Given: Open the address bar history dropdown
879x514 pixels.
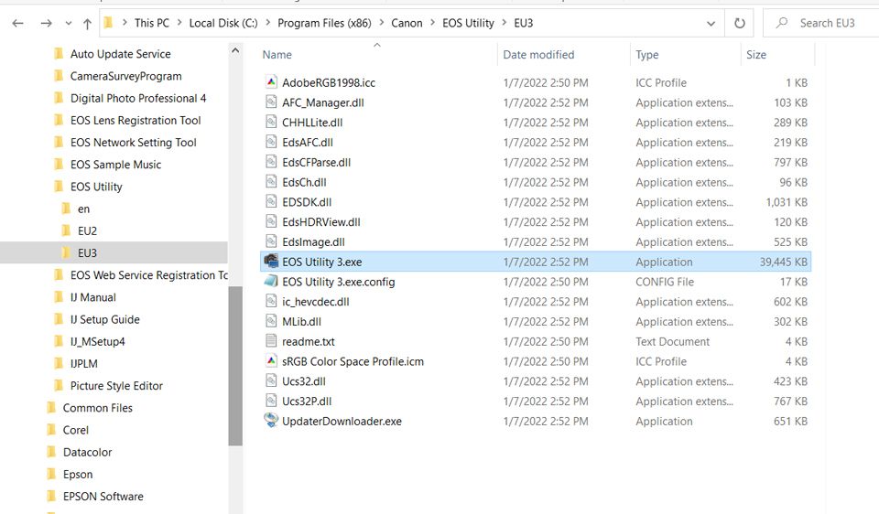Looking at the screenshot, I should [x=711, y=24].
